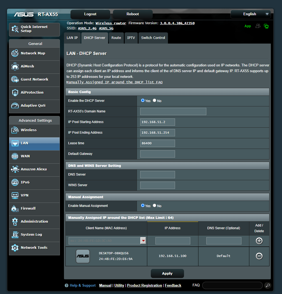This screenshot has height=294, width=282.
Task: Click the guest users status icon
Action: (x=258, y=26)
